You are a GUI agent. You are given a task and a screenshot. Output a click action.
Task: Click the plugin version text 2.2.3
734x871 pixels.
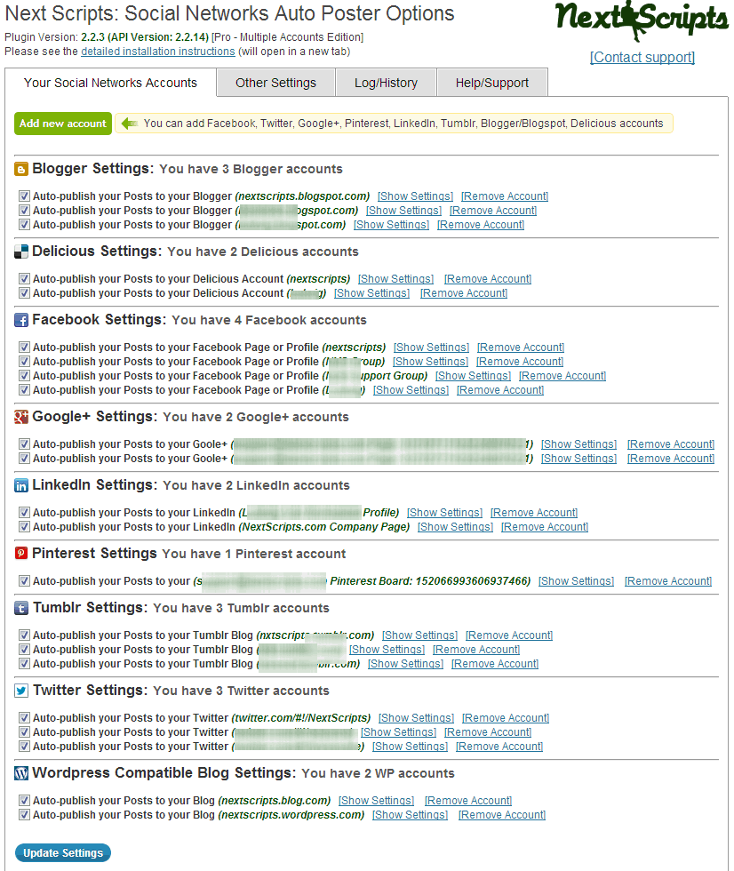(x=92, y=37)
